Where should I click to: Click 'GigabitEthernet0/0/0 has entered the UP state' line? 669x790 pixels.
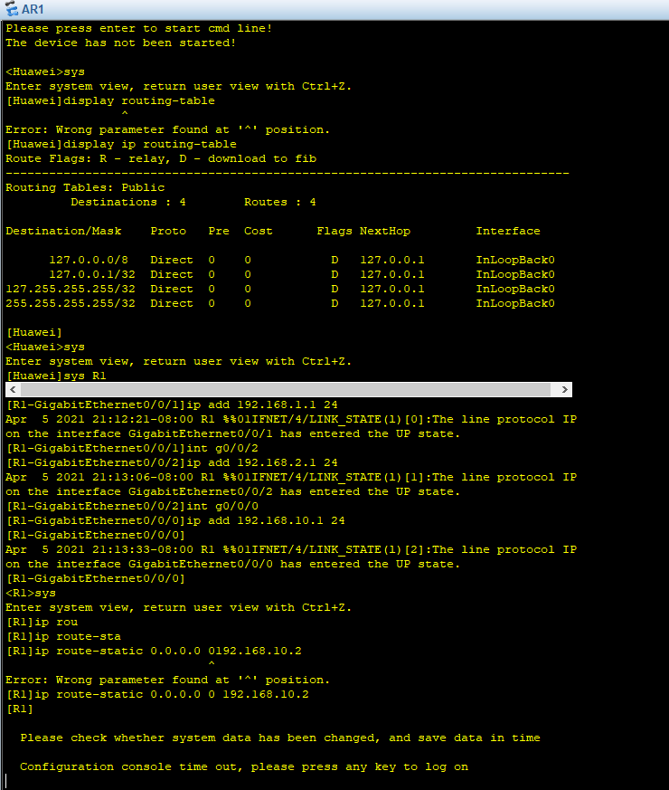coord(233,565)
